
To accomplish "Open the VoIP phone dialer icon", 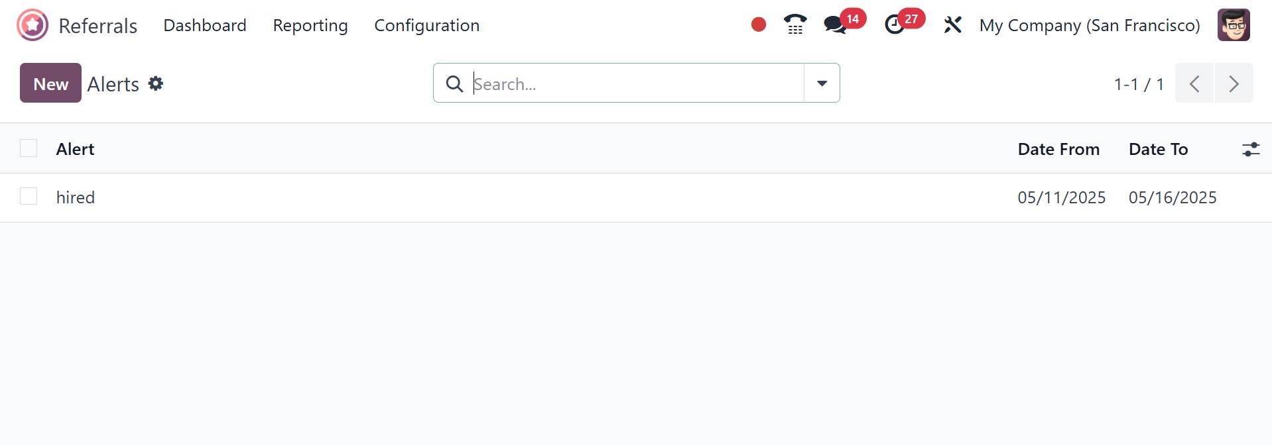I will click(x=795, y=25).
